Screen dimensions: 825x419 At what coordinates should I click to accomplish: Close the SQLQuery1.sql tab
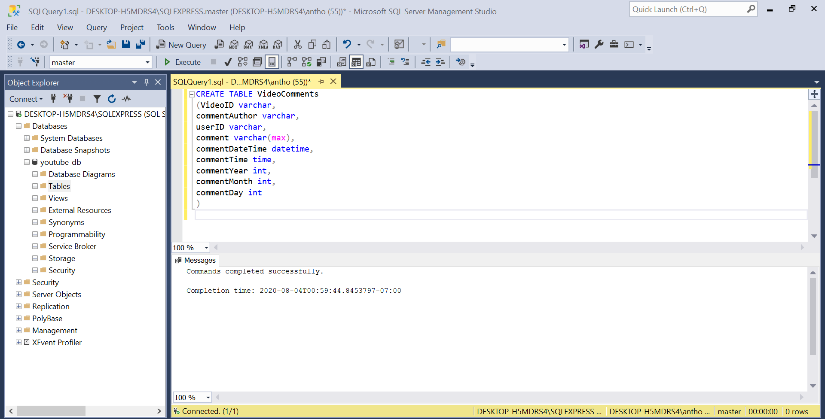pos(333,81)
